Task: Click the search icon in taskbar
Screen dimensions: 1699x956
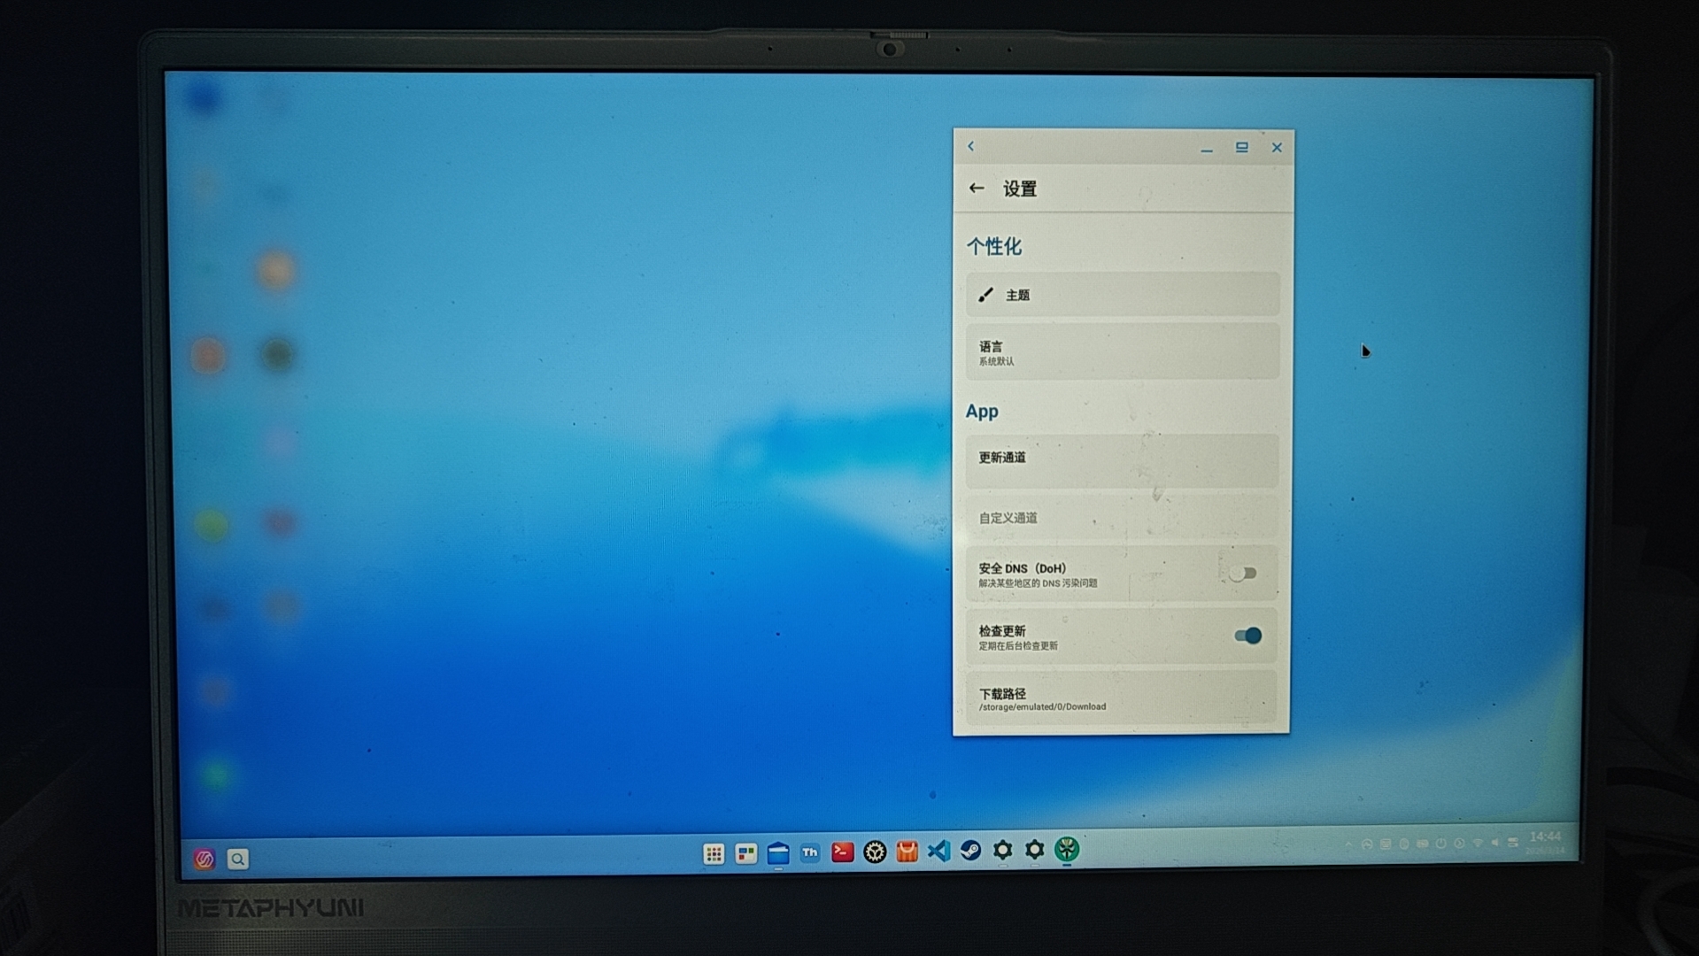Action: (237, 859)
